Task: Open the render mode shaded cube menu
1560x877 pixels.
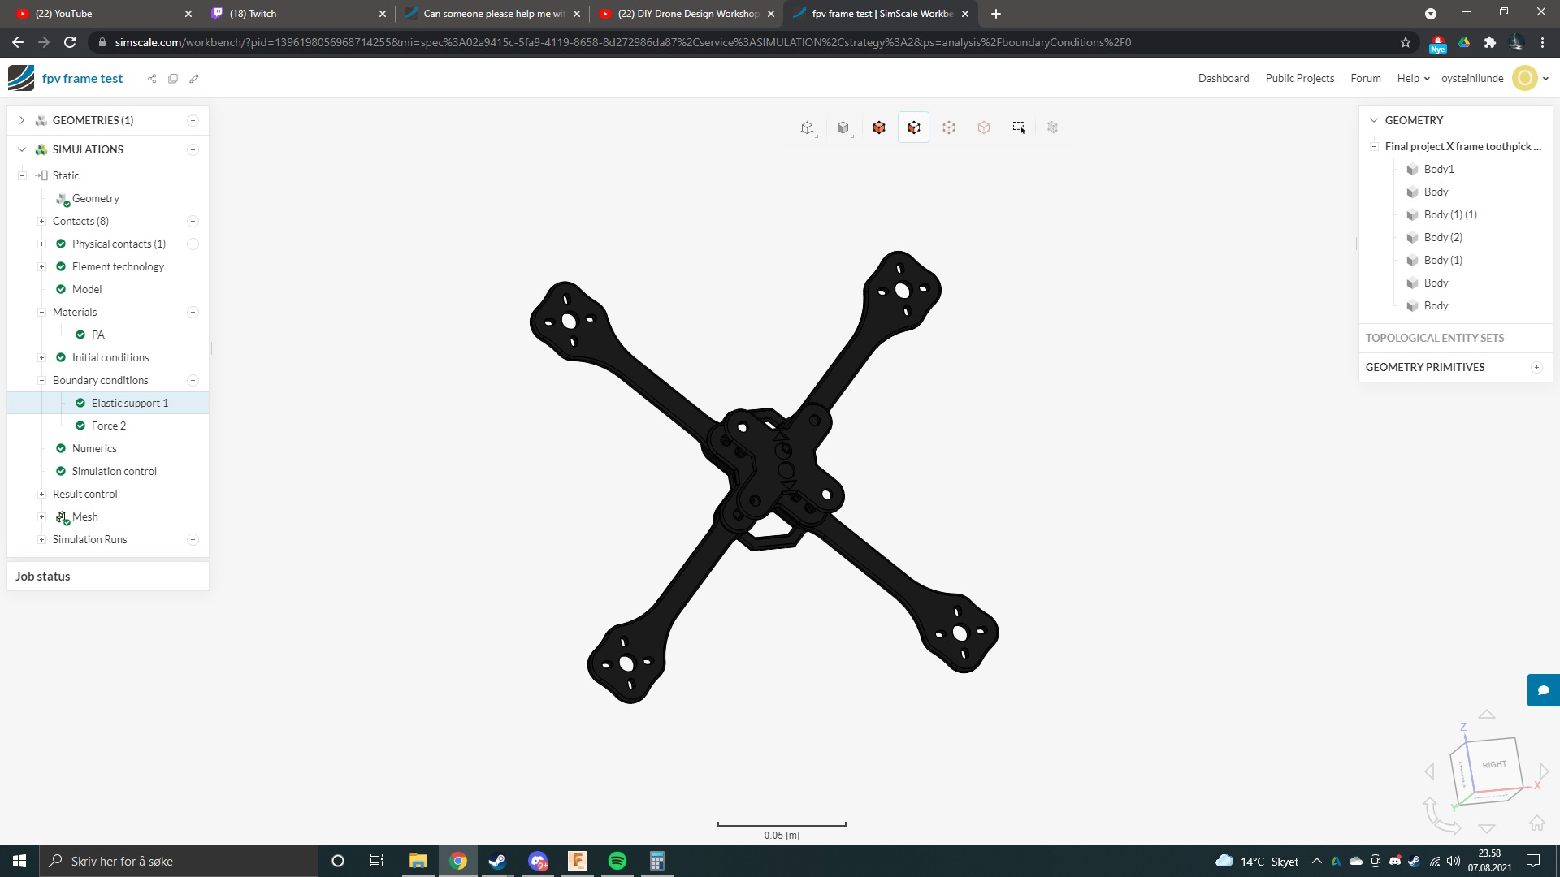Action: tap(843, 127)
